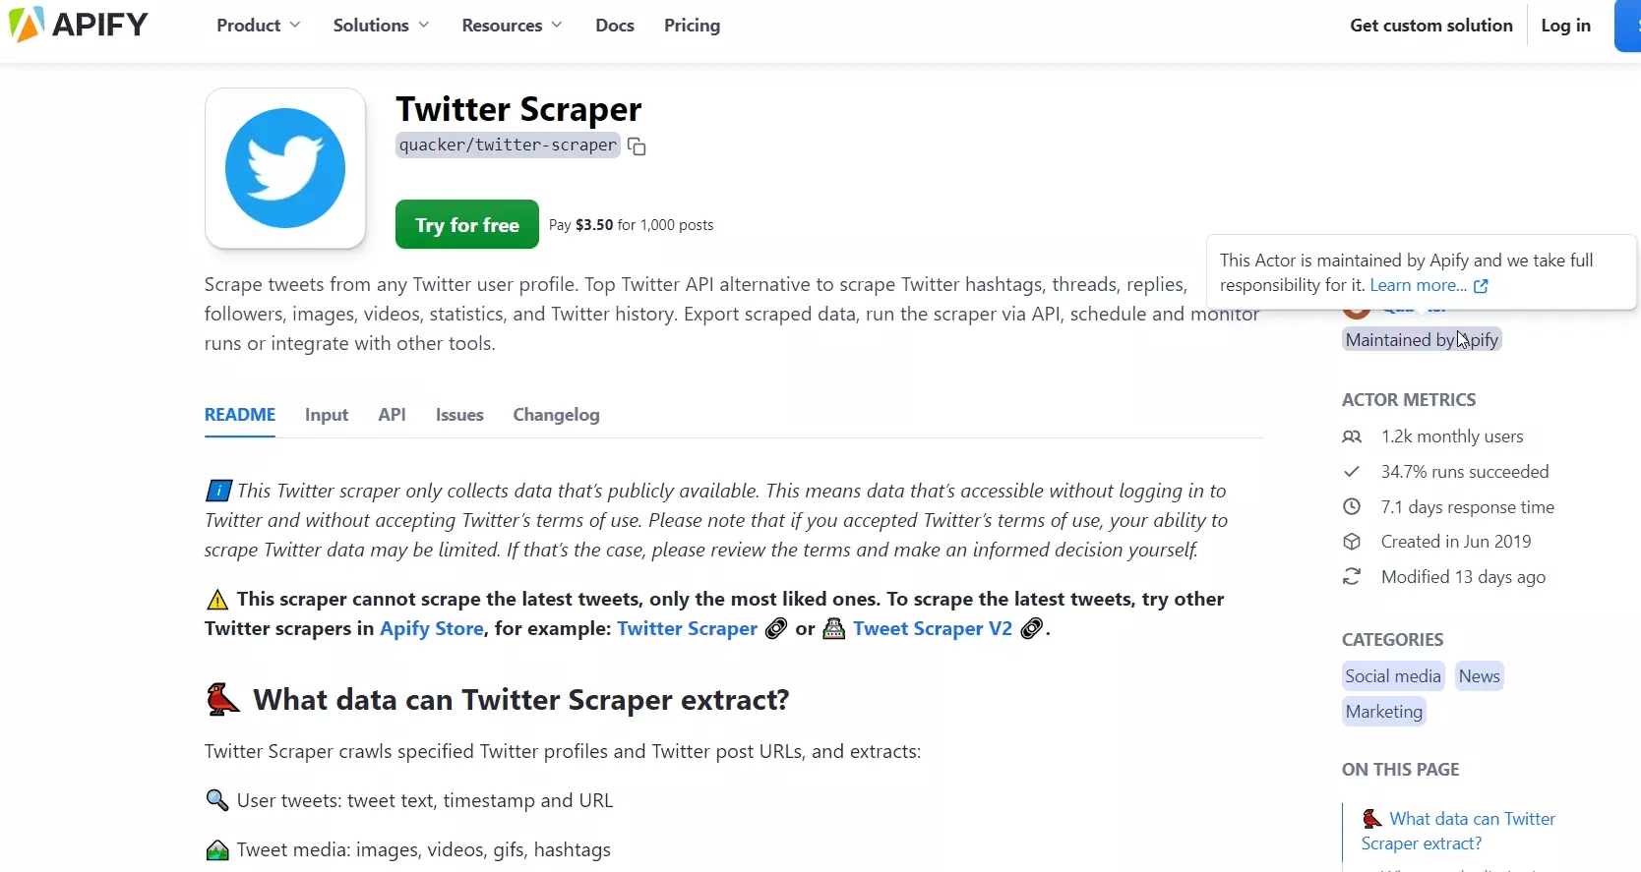Expand the Resources dropdown menu
This screenshot has height=872, width=1641.
pyautogui.click(x=512, y=26)
